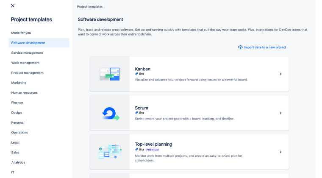Screen dimensions: 322x178
Task: Click the Scrum template title
Action: (x=141, y=108)
